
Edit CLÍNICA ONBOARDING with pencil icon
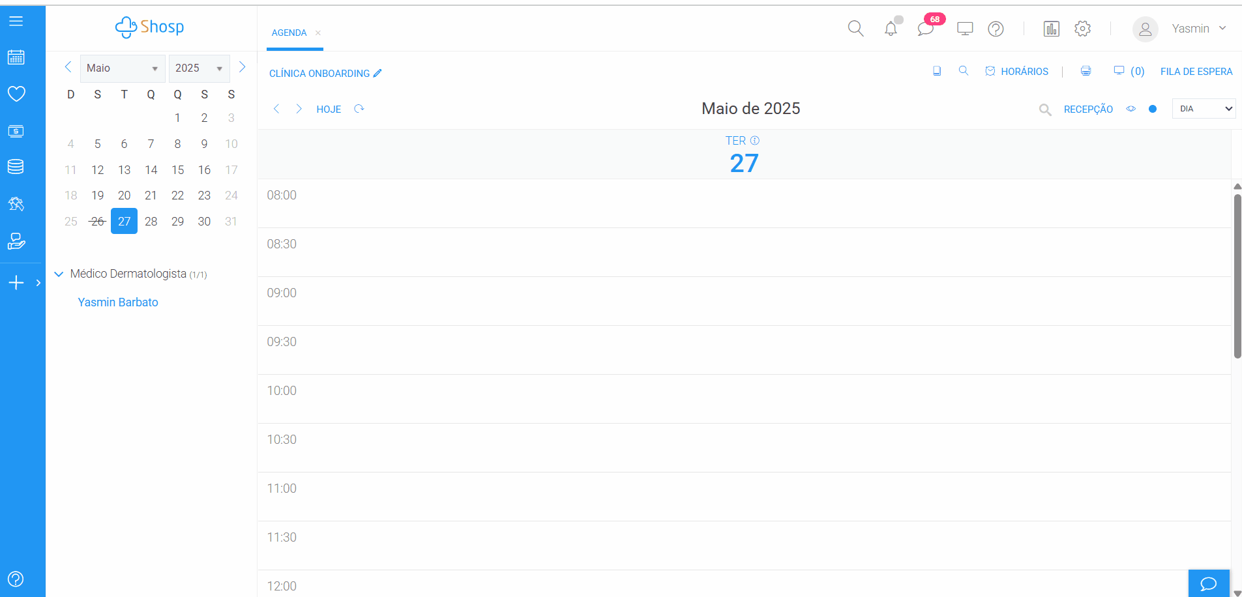click(x=377, y=74)
